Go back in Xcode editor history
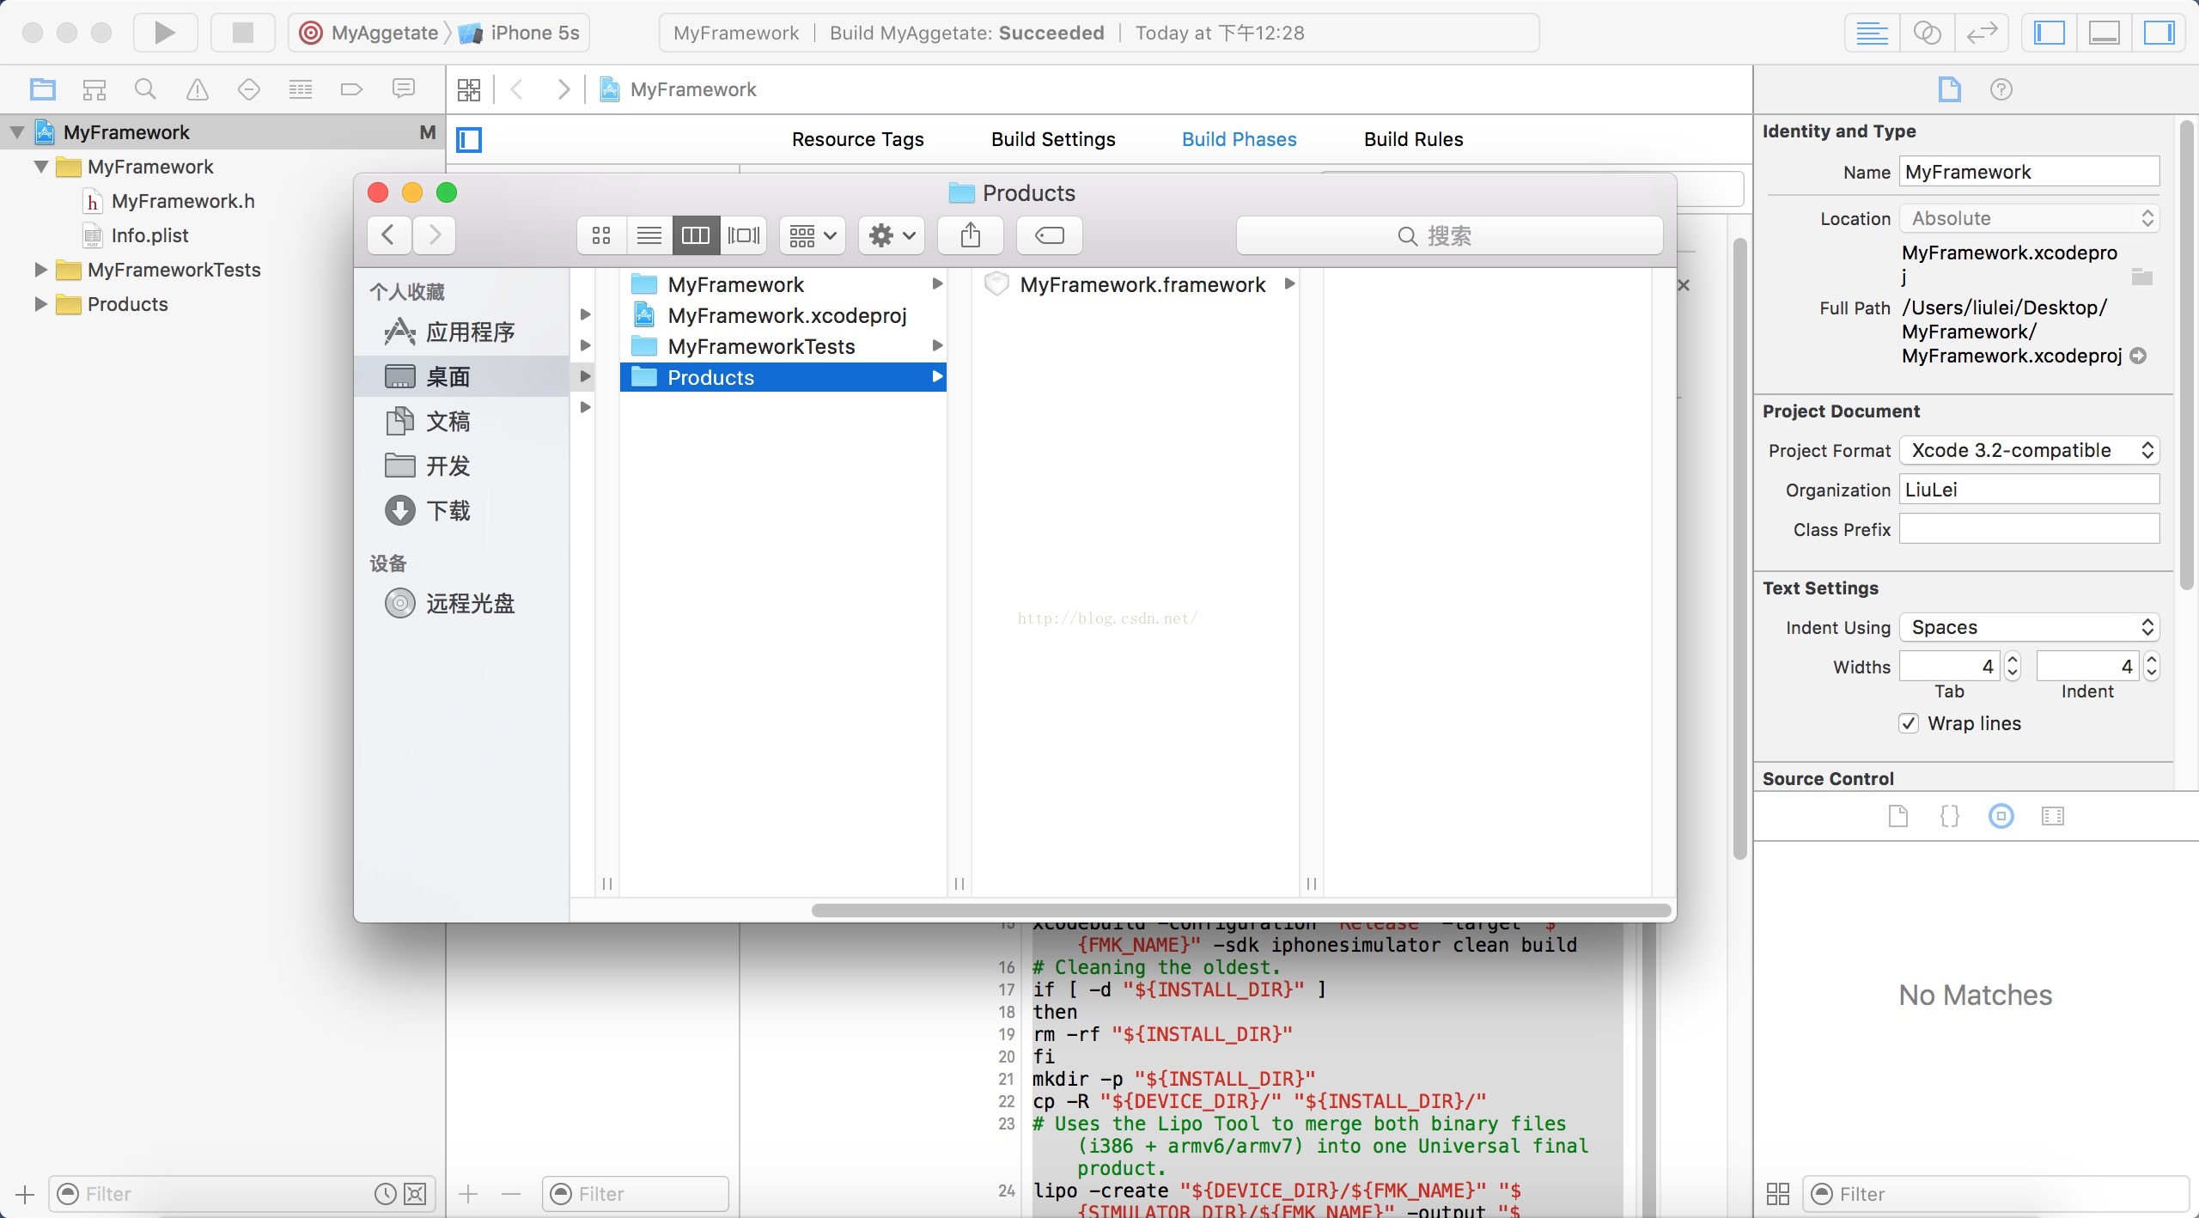 coord(517,89)
